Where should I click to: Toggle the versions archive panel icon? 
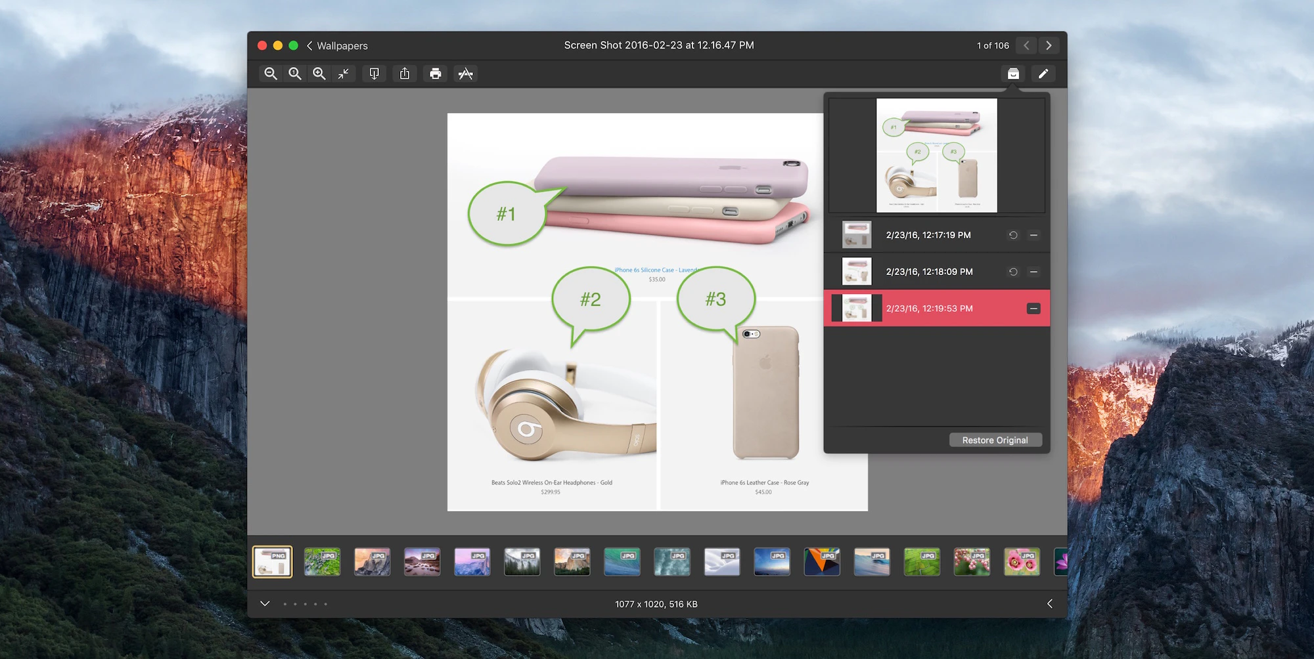click(x=1013, y=74)
